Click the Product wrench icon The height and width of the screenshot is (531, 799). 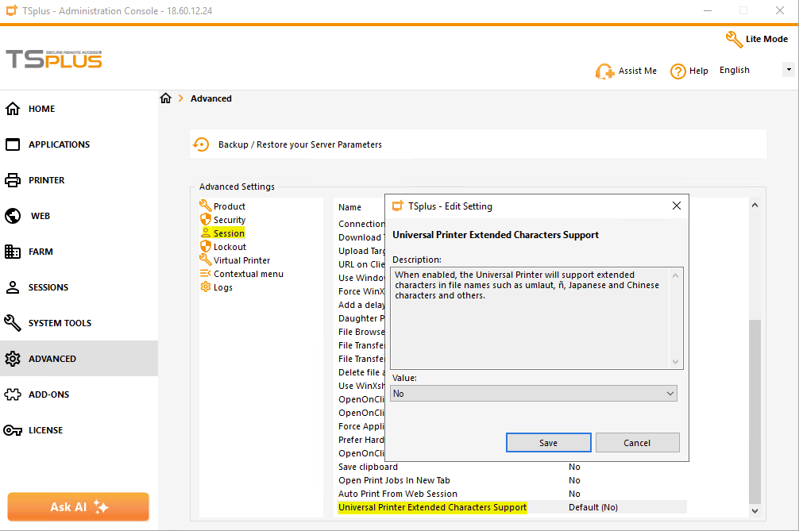[206, 206]
